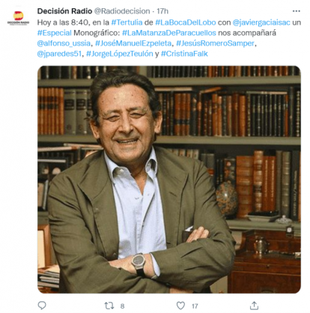Like the tweet with the heart icon
The width and height of the screenshot is (310, 313).
point(180,306)
